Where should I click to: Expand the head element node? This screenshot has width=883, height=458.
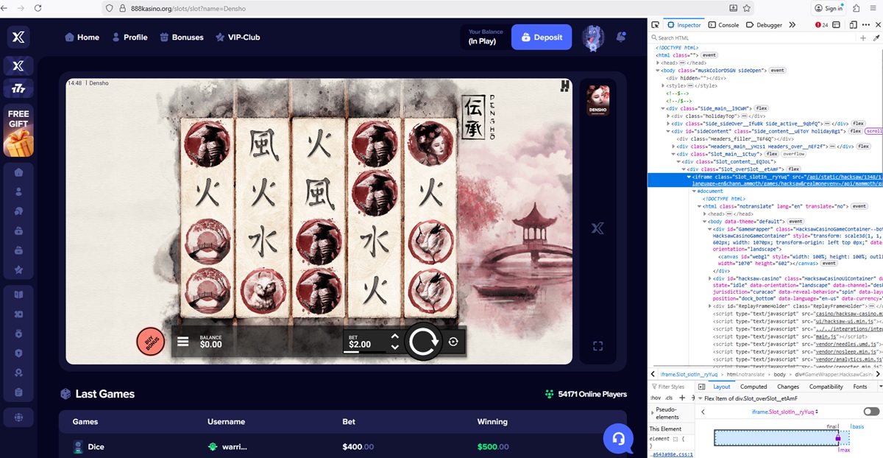click(659, 63)
